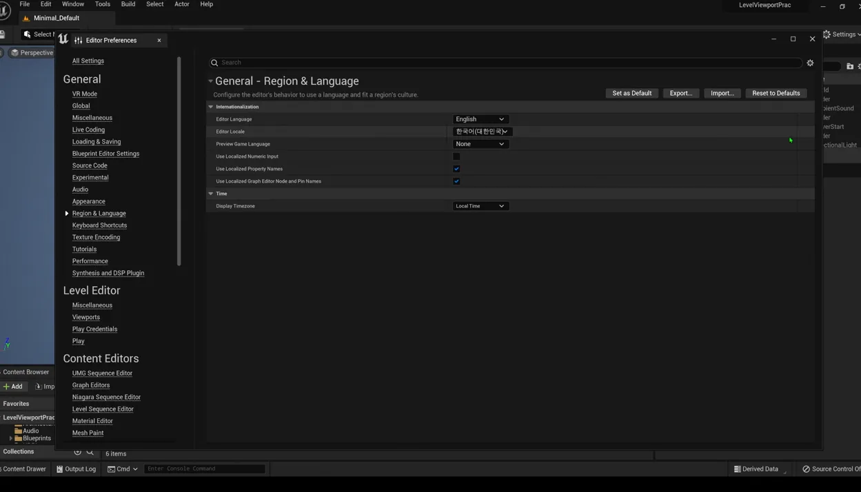Viewport: 861px width, 492px height.
Task: Click the magnifier icon in the search box
Action: coord(214,63)
